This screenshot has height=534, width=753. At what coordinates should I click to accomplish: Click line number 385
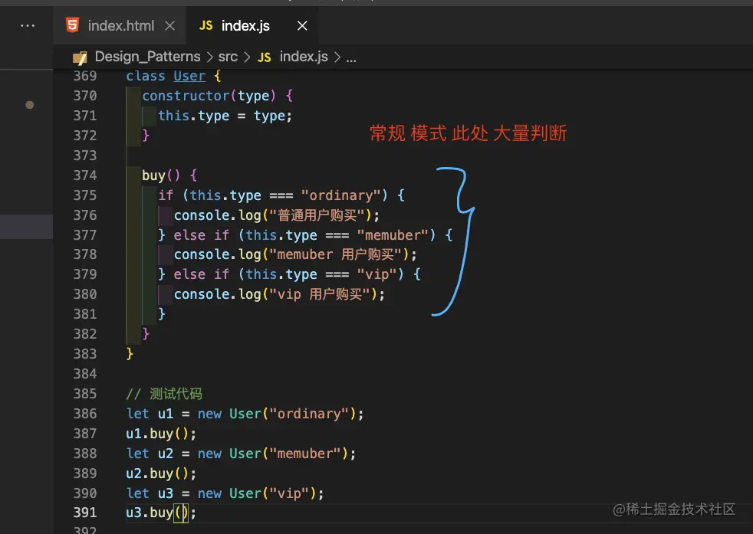(85, 395)
